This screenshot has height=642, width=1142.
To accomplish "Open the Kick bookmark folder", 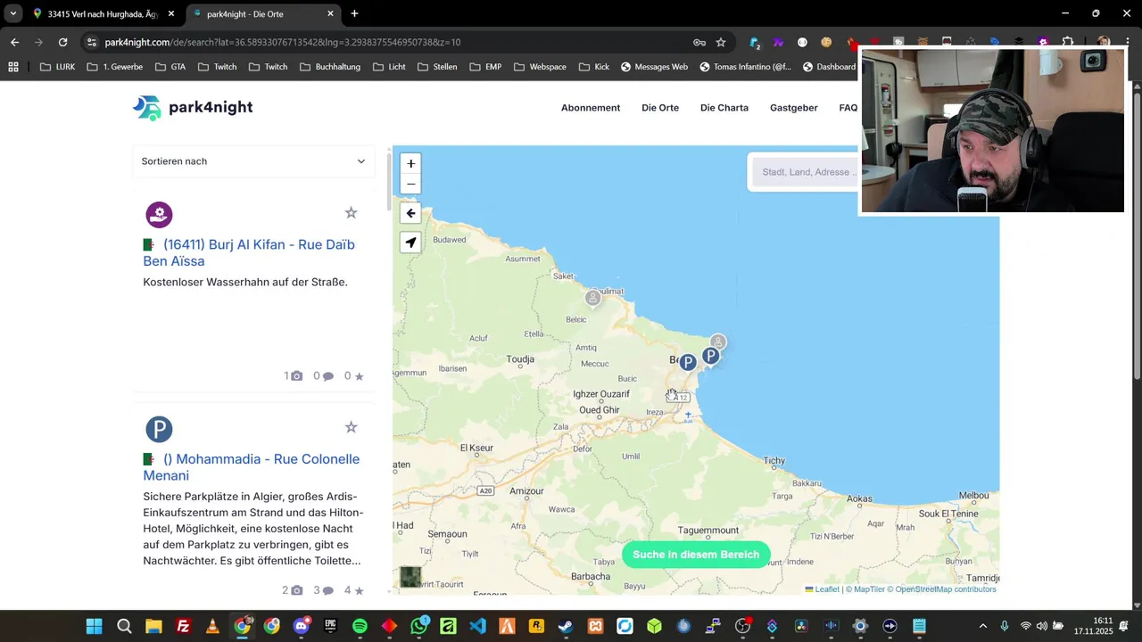I will click(593, 67).
